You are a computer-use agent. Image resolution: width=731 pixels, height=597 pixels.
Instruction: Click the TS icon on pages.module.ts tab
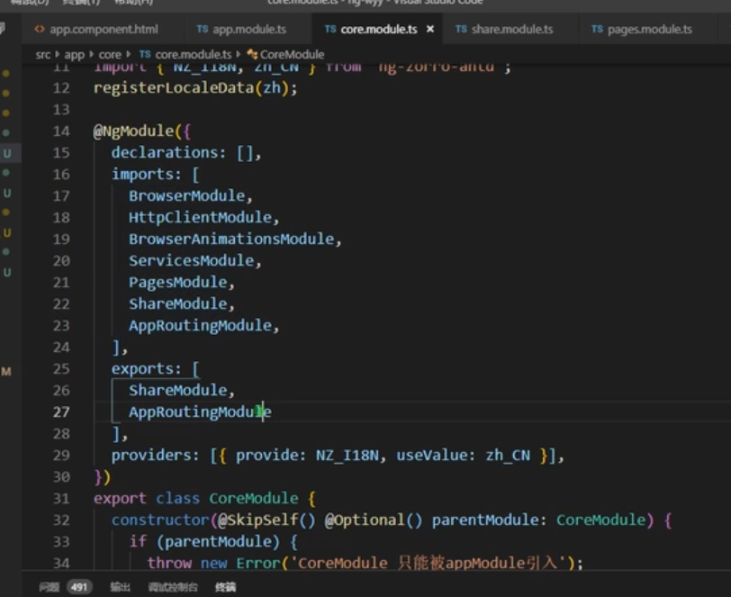[597, 30]
